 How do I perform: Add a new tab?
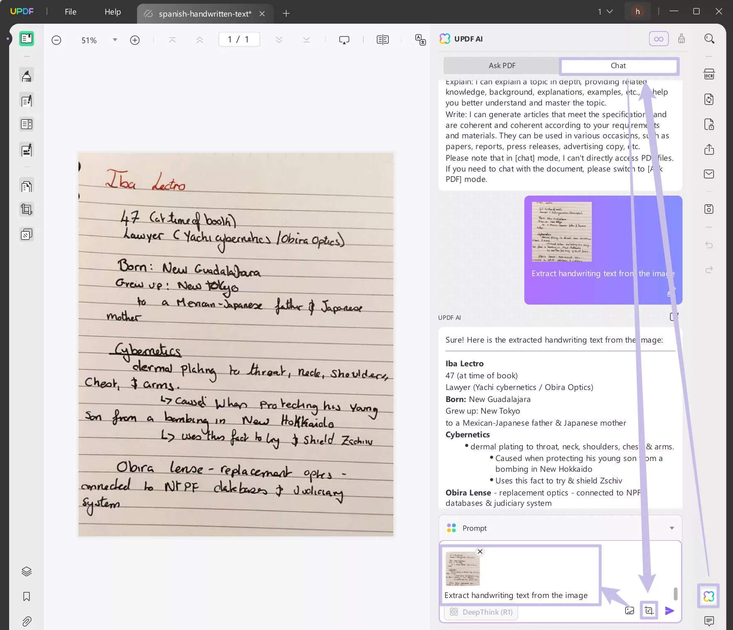click(286, 14)
